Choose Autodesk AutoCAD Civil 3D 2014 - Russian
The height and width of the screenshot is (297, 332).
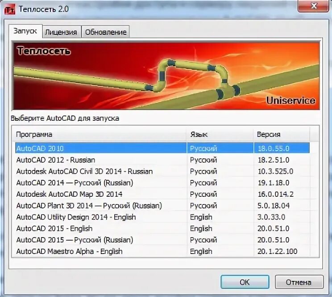(x=162, y=171)
